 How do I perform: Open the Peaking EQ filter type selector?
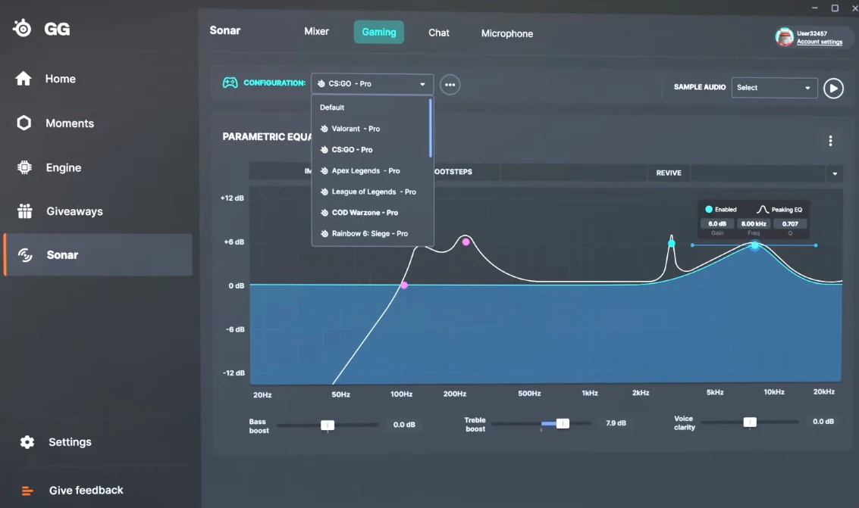[779, 210]
